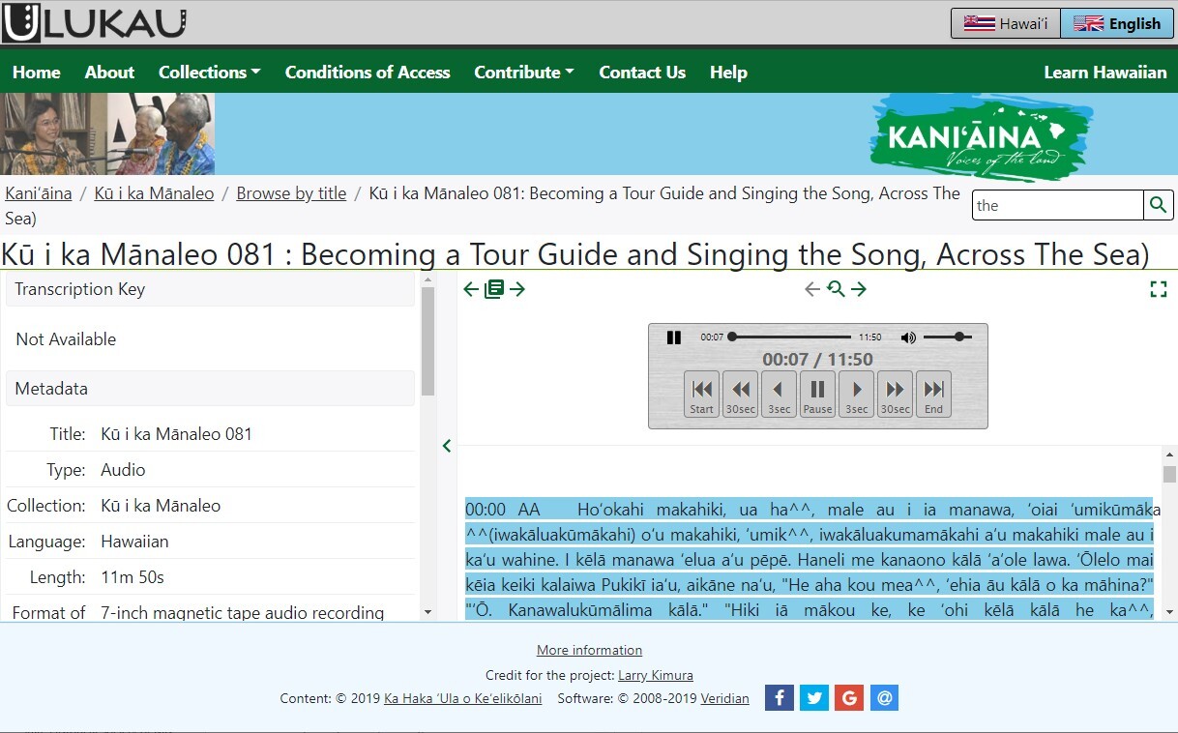
Task: Open the Conditions of Access page
Action: point(368,72)
